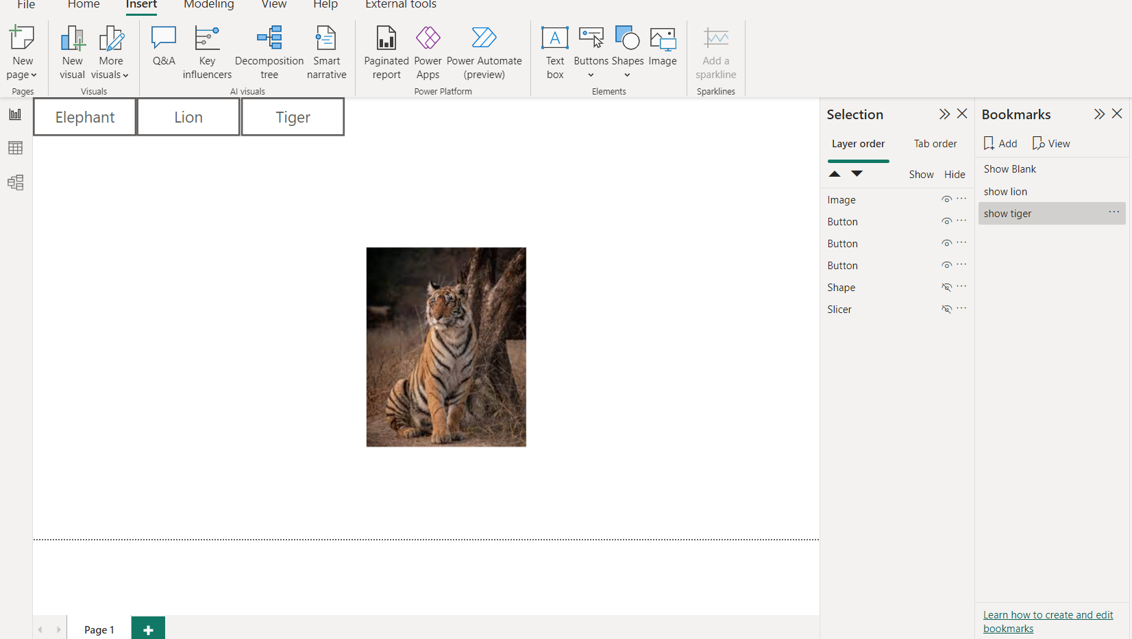This screenshot has height=639, width=1132.
Task: Click View bookmarks button
Action: point(1051,143)
